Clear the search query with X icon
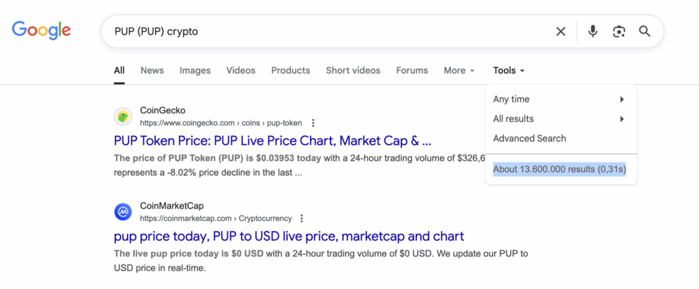The image size is (699, 289). pyautogui.click(x=560, y=31)
